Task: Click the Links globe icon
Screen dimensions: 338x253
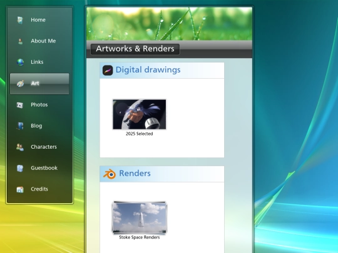Action: (x=20, y=62)
